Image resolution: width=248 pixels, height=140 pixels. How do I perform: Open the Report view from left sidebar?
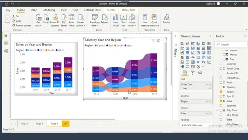pyautogui.click(x=6, y=35)
